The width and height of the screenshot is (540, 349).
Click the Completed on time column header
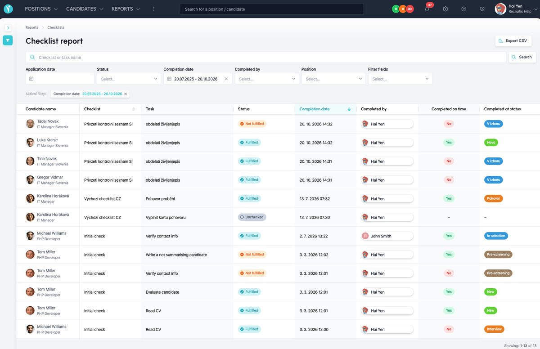click(449, 109)
